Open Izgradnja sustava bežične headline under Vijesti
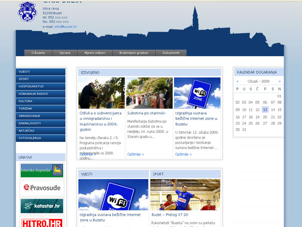 (110, 218)
